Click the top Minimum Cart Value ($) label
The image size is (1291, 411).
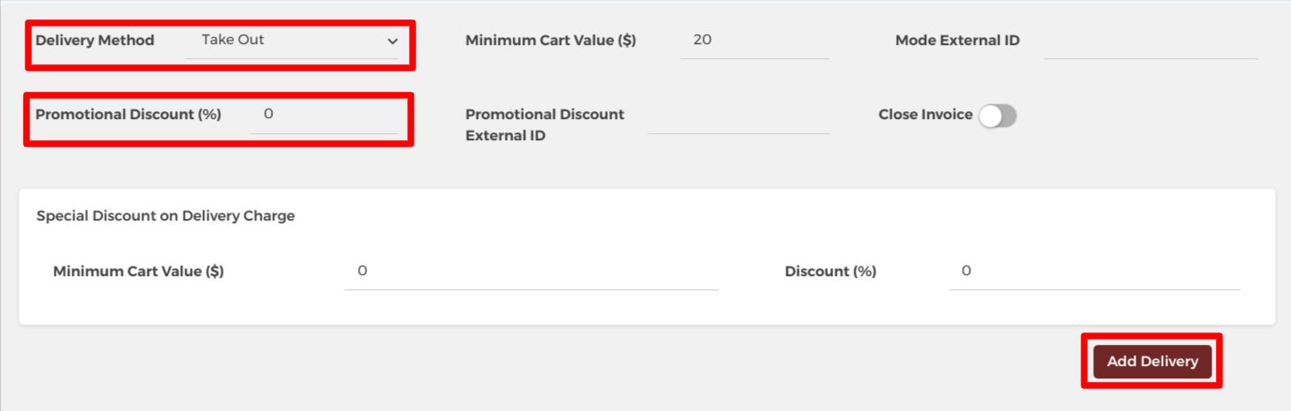551,41
